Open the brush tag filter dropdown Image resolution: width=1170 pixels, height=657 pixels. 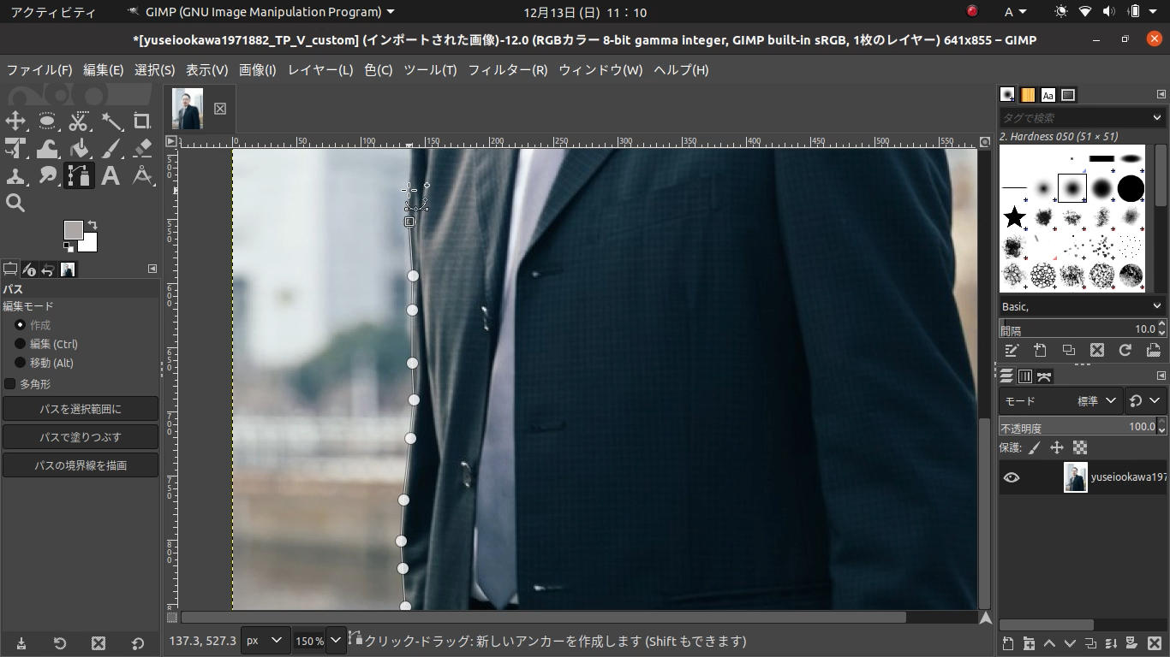[x=1156, y=117]
